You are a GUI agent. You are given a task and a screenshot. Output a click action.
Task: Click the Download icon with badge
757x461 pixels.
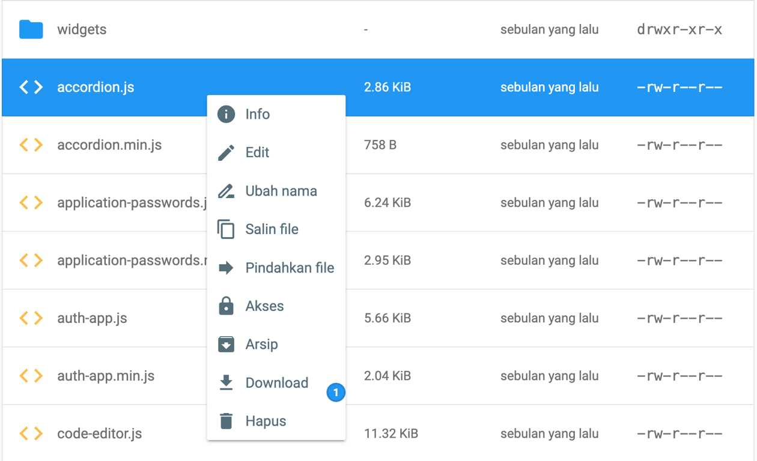226,382
